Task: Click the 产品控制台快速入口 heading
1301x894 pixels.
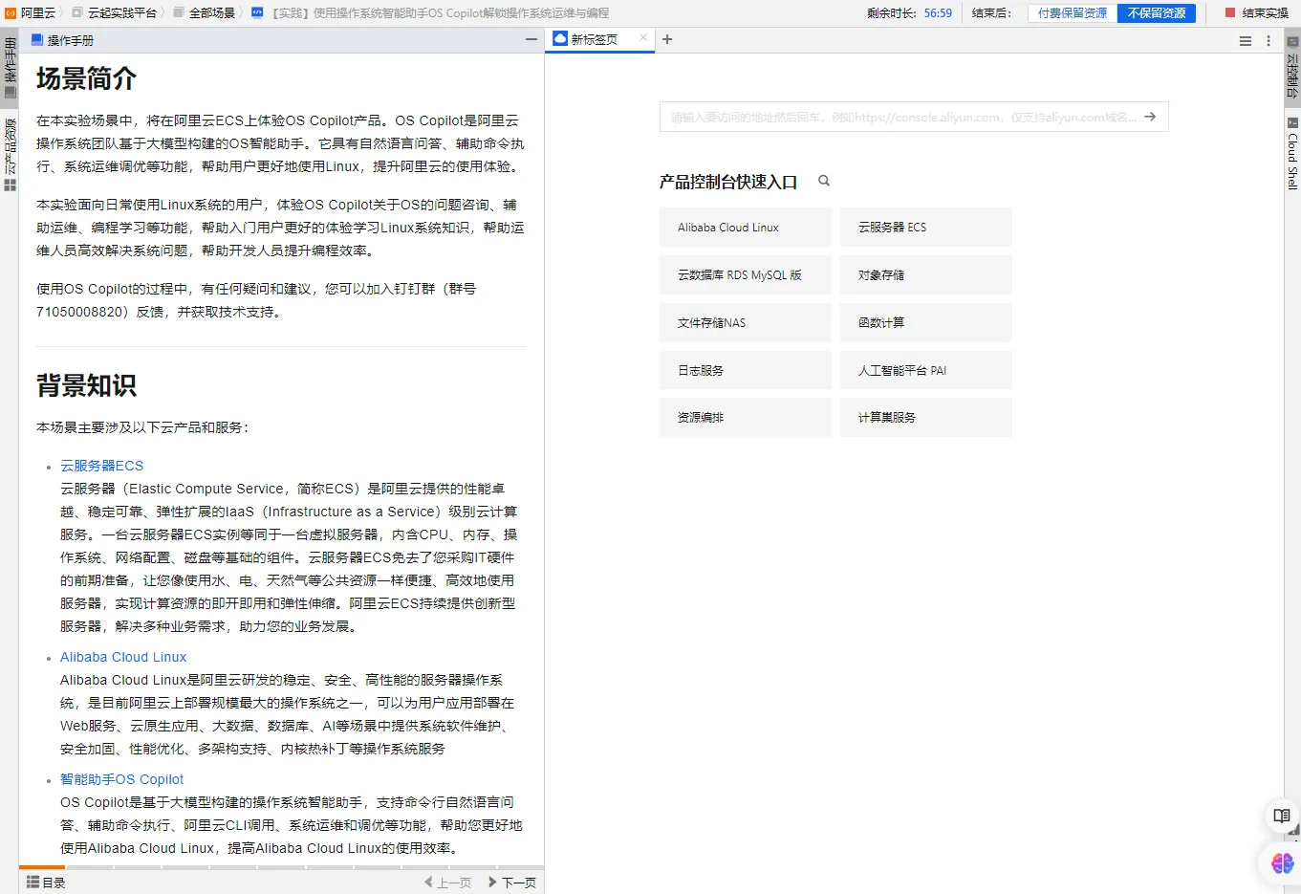Action: (x=728, y=182)
